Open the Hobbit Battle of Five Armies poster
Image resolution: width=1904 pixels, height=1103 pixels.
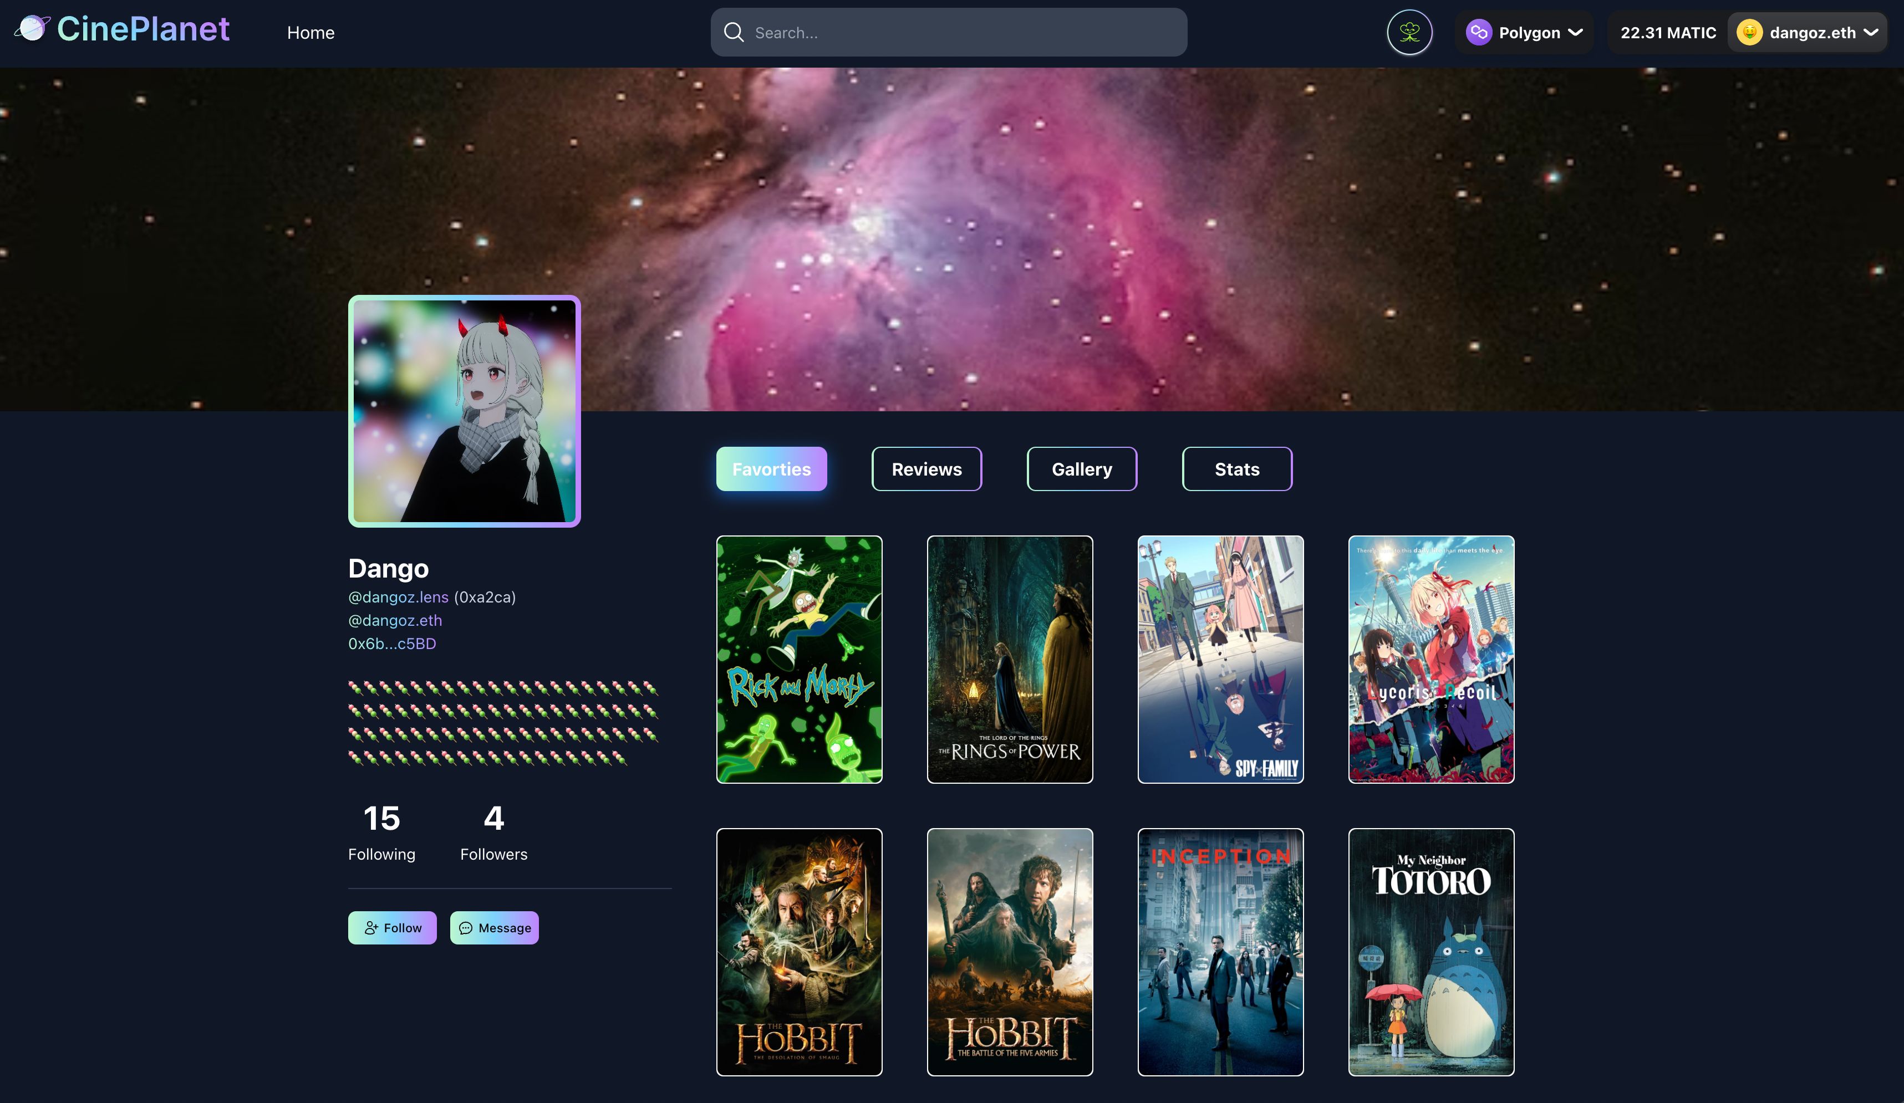[1010, 952]
